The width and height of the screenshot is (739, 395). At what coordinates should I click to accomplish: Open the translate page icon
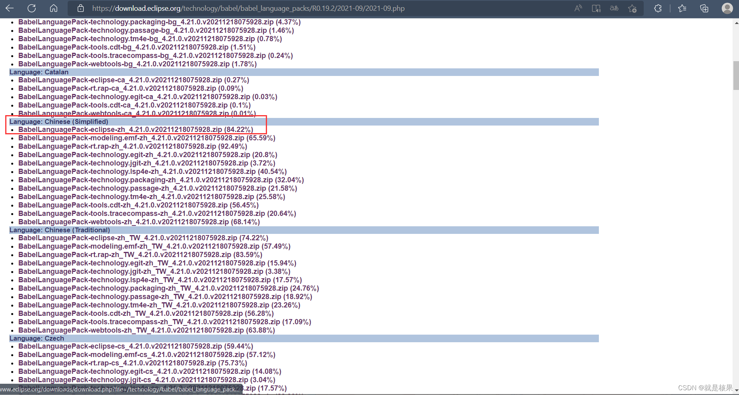click(x=614, y=8)
